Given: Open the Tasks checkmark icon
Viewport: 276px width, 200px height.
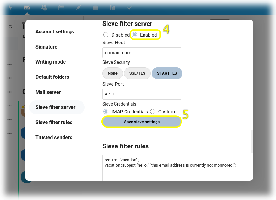Looking at the screenshot, I should [x=129, y=8].
